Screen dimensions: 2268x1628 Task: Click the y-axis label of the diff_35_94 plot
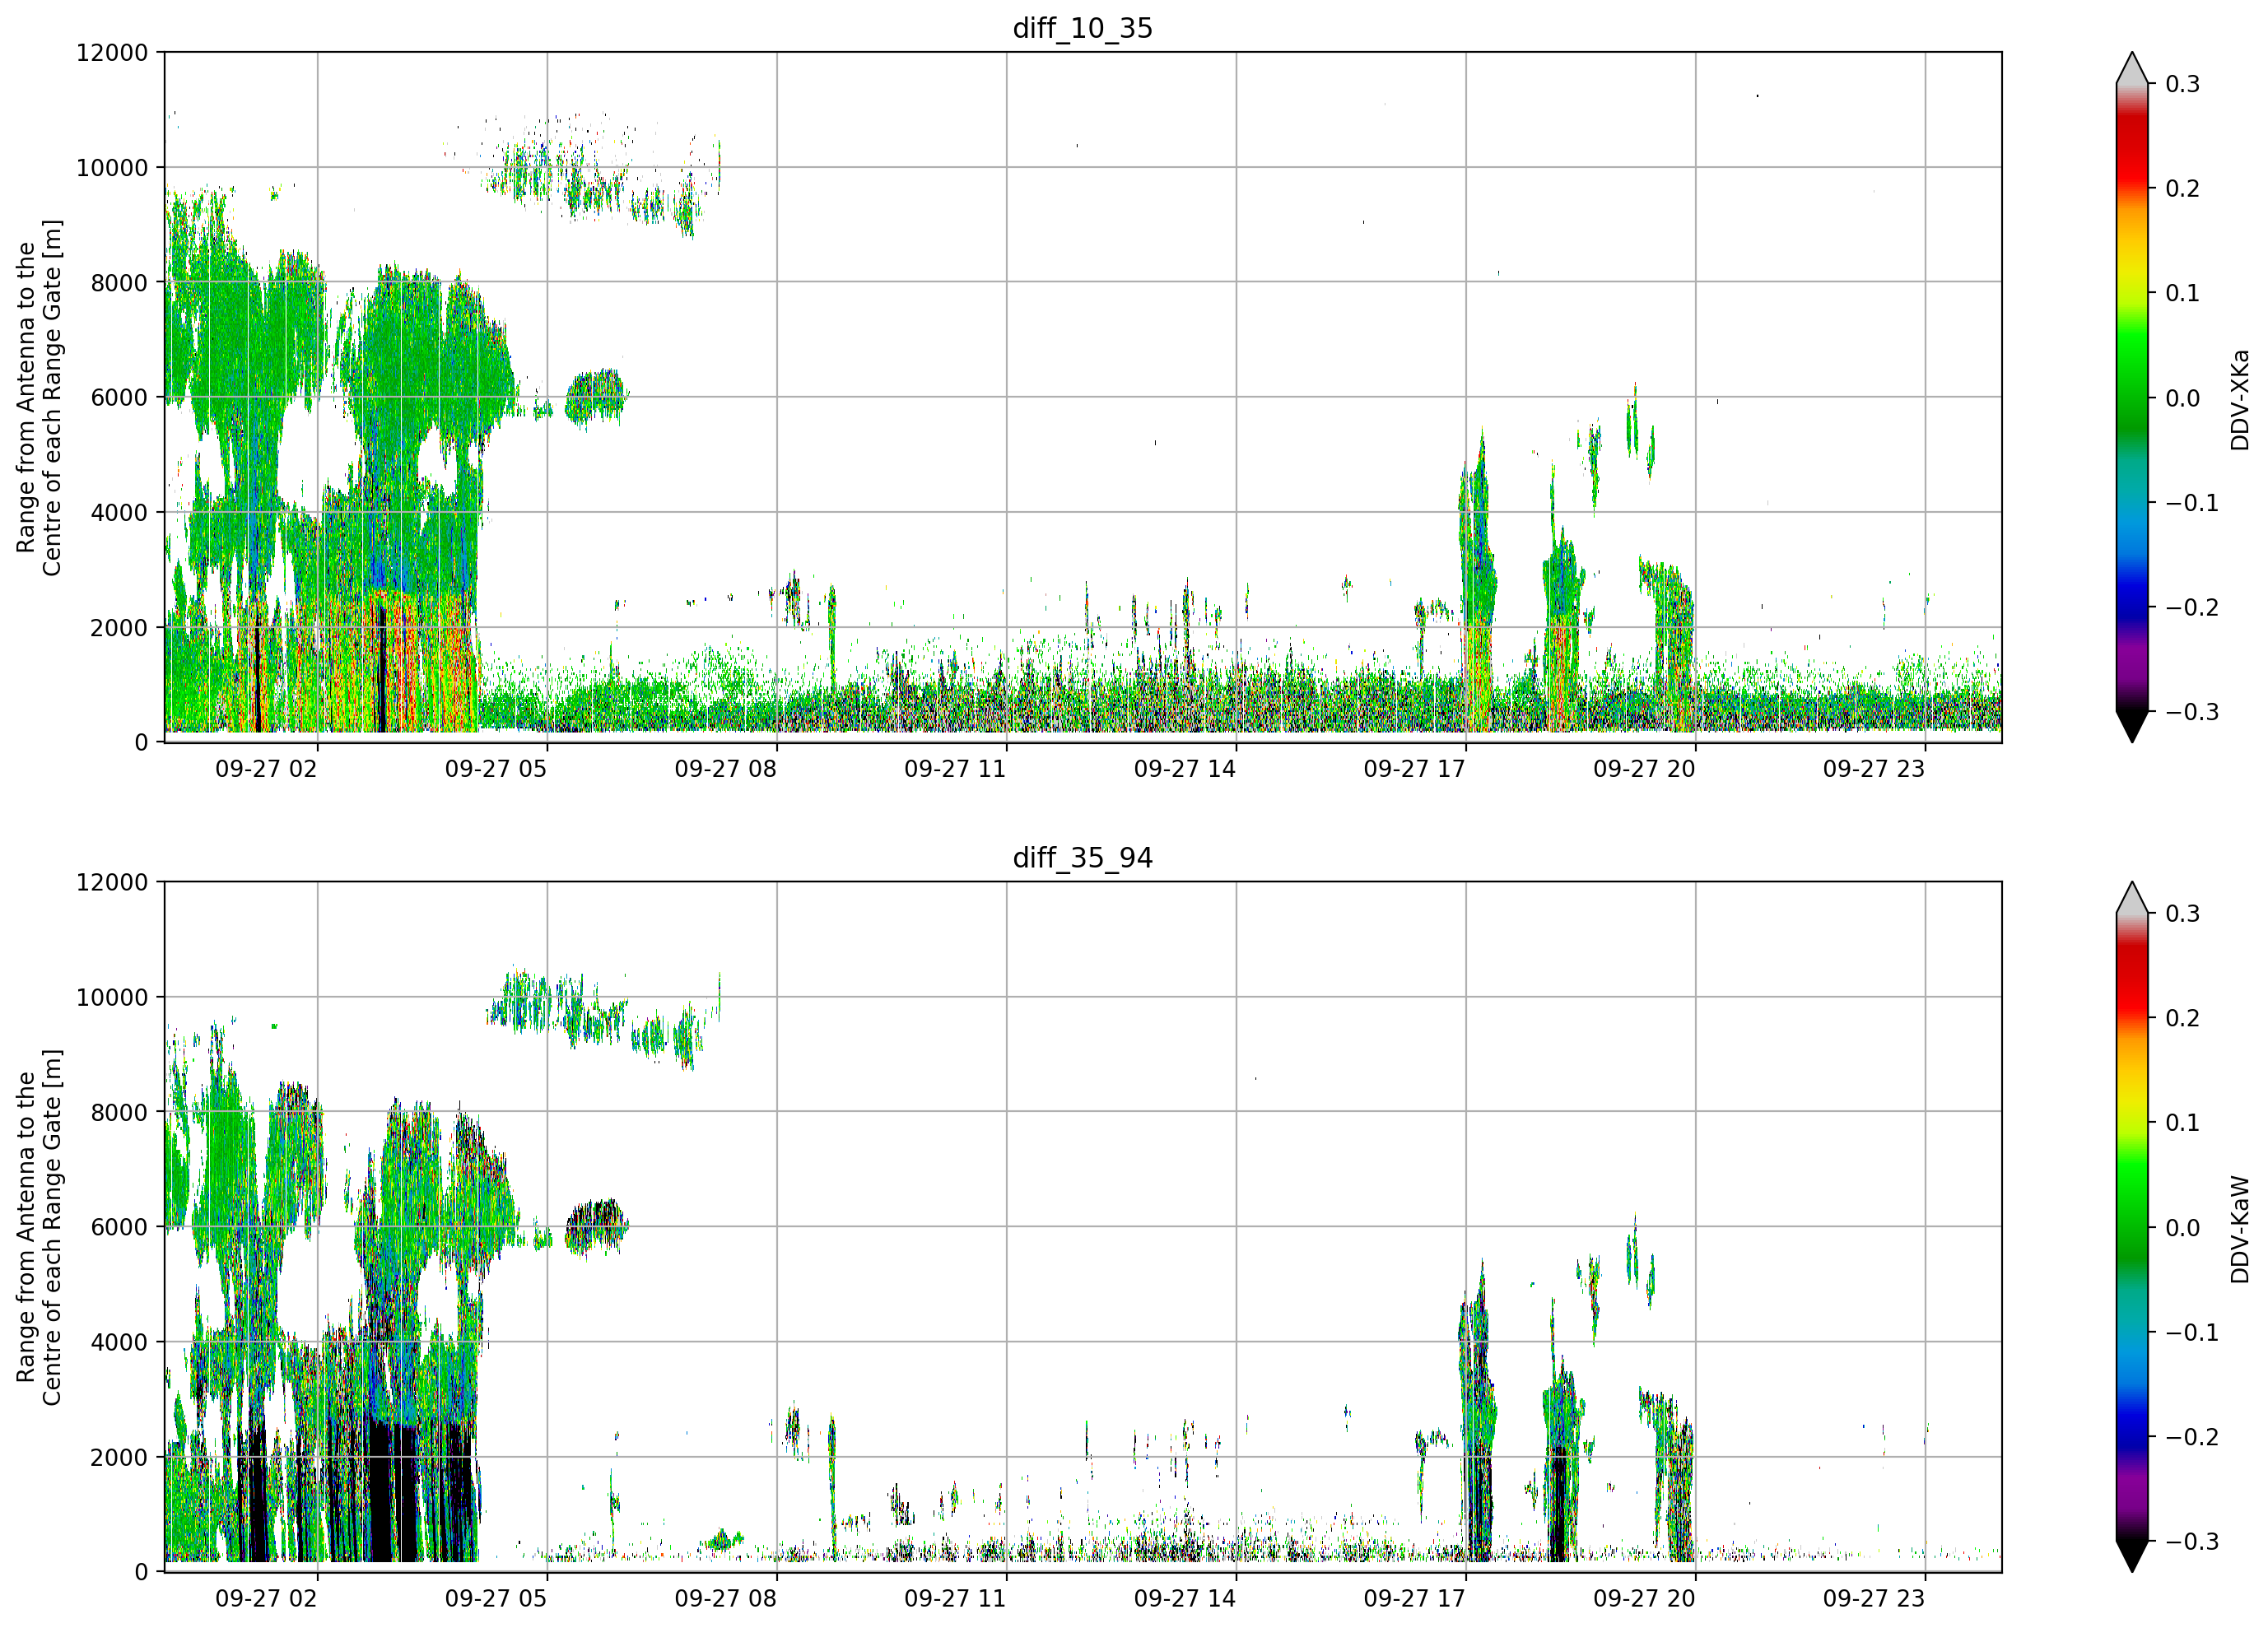pos(39,1227)
